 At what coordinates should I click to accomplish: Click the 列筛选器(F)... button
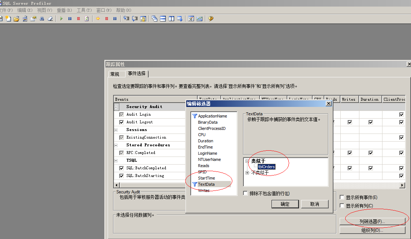pos(372,221)
